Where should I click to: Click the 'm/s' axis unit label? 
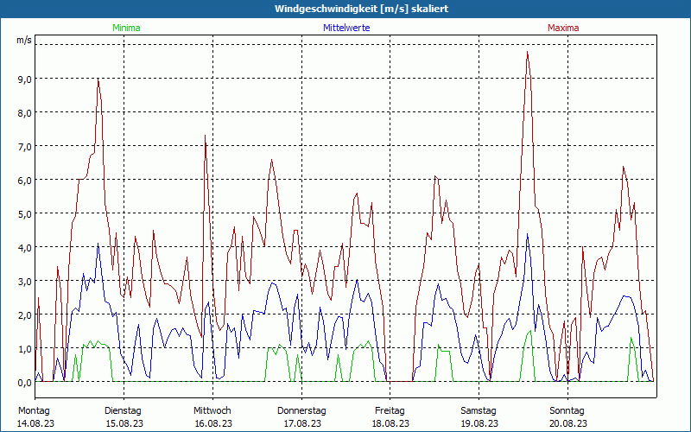coord(24,40)
